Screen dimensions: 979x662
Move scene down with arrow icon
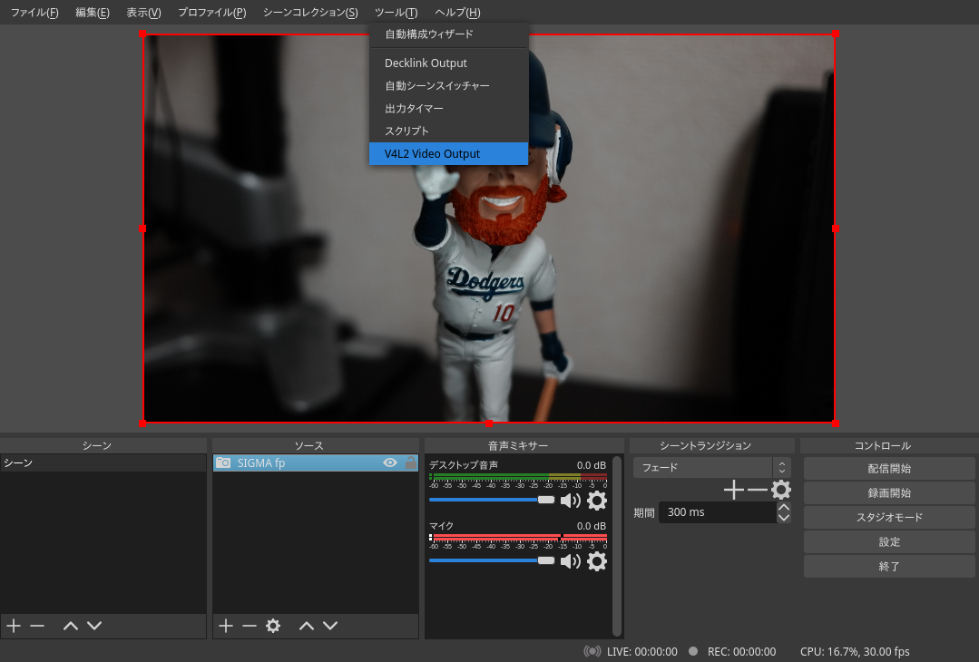[94, 625]
